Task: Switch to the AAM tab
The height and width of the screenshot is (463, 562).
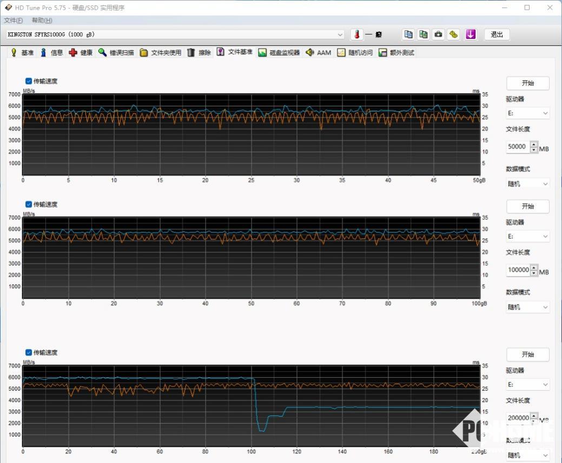Action: 318,52
